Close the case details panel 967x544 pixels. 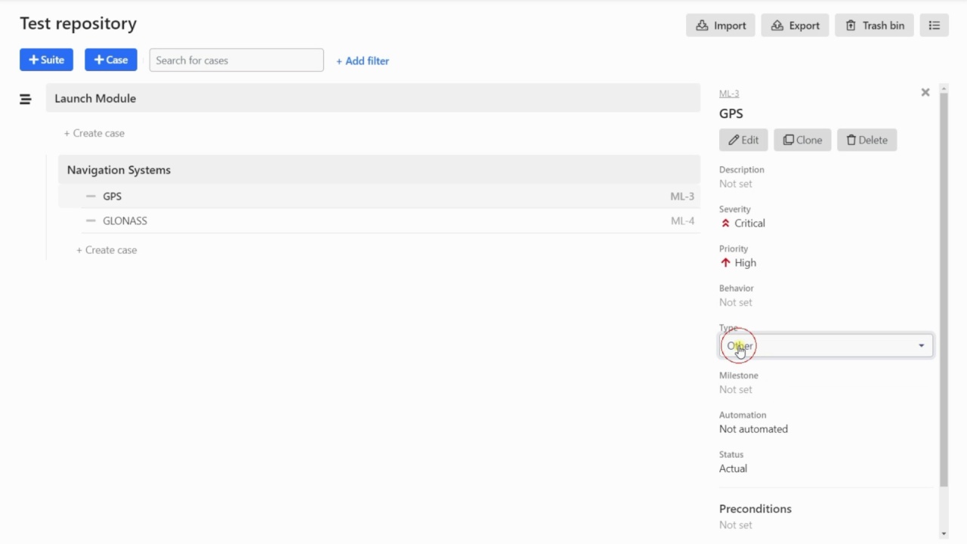[925, 92]
